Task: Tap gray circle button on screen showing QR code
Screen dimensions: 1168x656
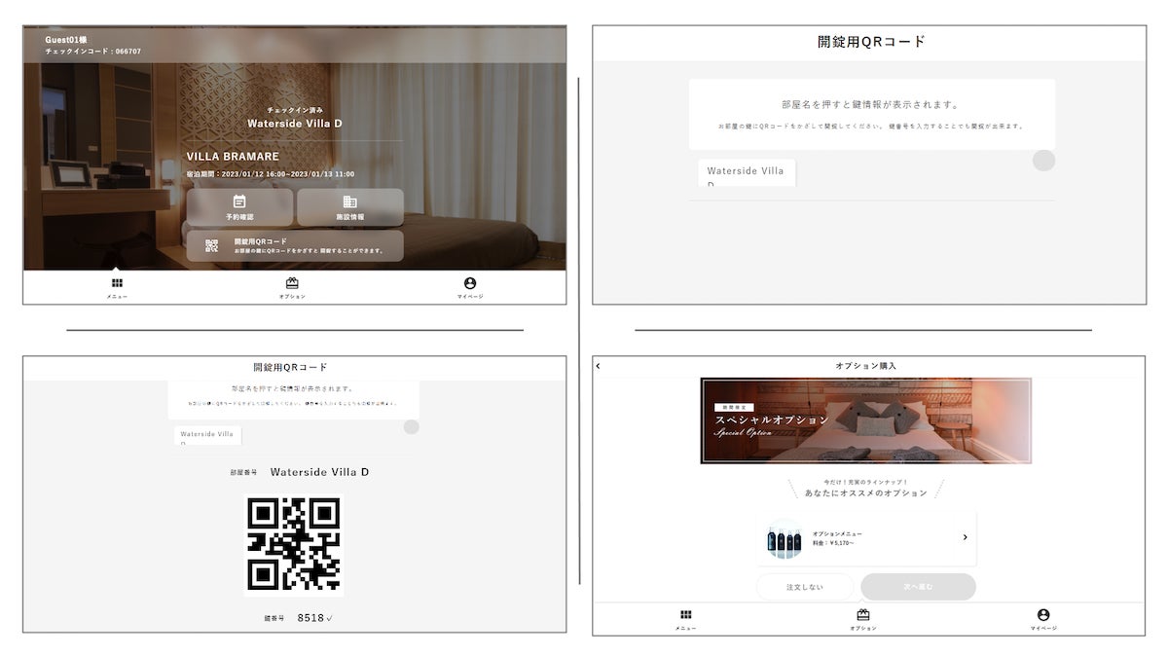Action: point(412,427)
